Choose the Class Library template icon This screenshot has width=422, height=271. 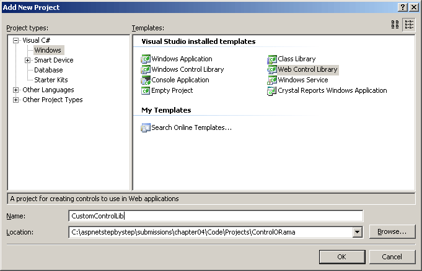click(272, 59)
